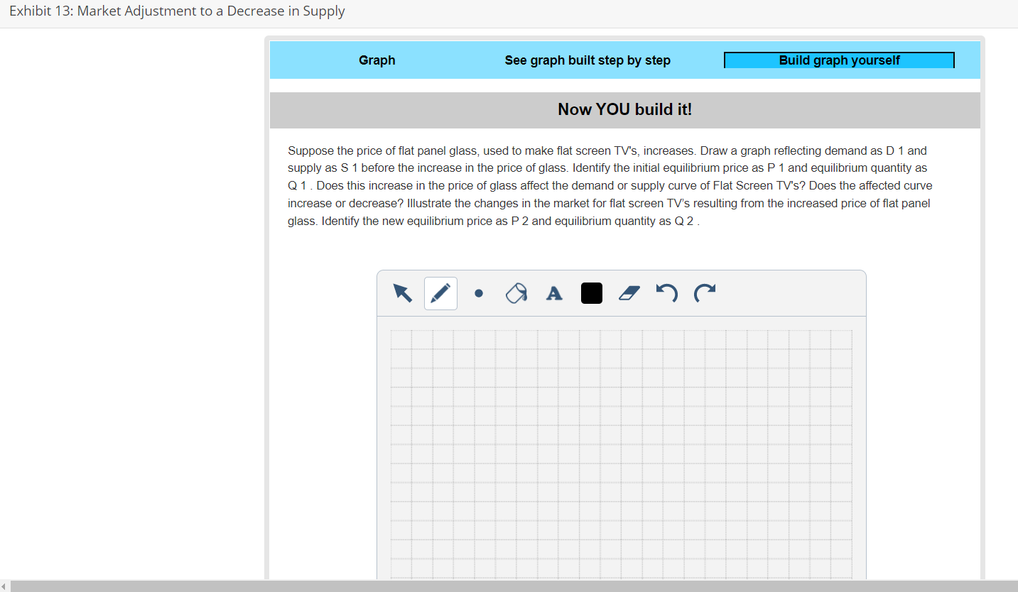This screenshot has height=592, width=1018.
Task: Select the Build graph yourself tab
Action: [839, 60]
